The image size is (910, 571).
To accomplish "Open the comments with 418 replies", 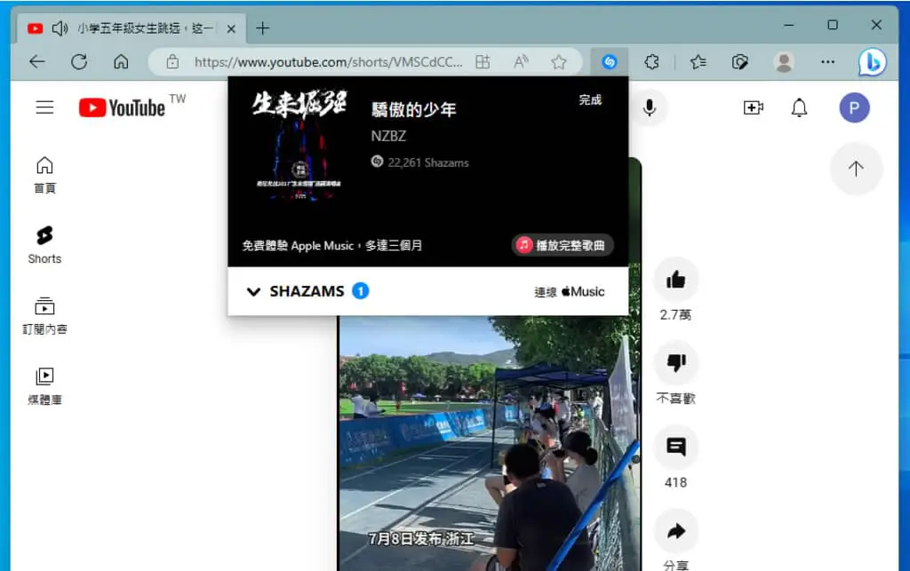I will click(x=675, y=447).
